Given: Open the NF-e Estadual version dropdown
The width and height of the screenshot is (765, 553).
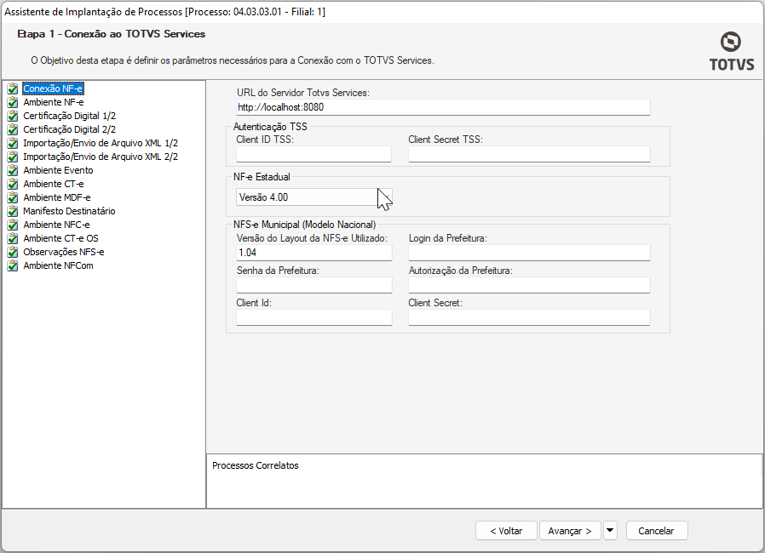Looking at the screenshot, I should pyautogui.click(x=314, y=197).
